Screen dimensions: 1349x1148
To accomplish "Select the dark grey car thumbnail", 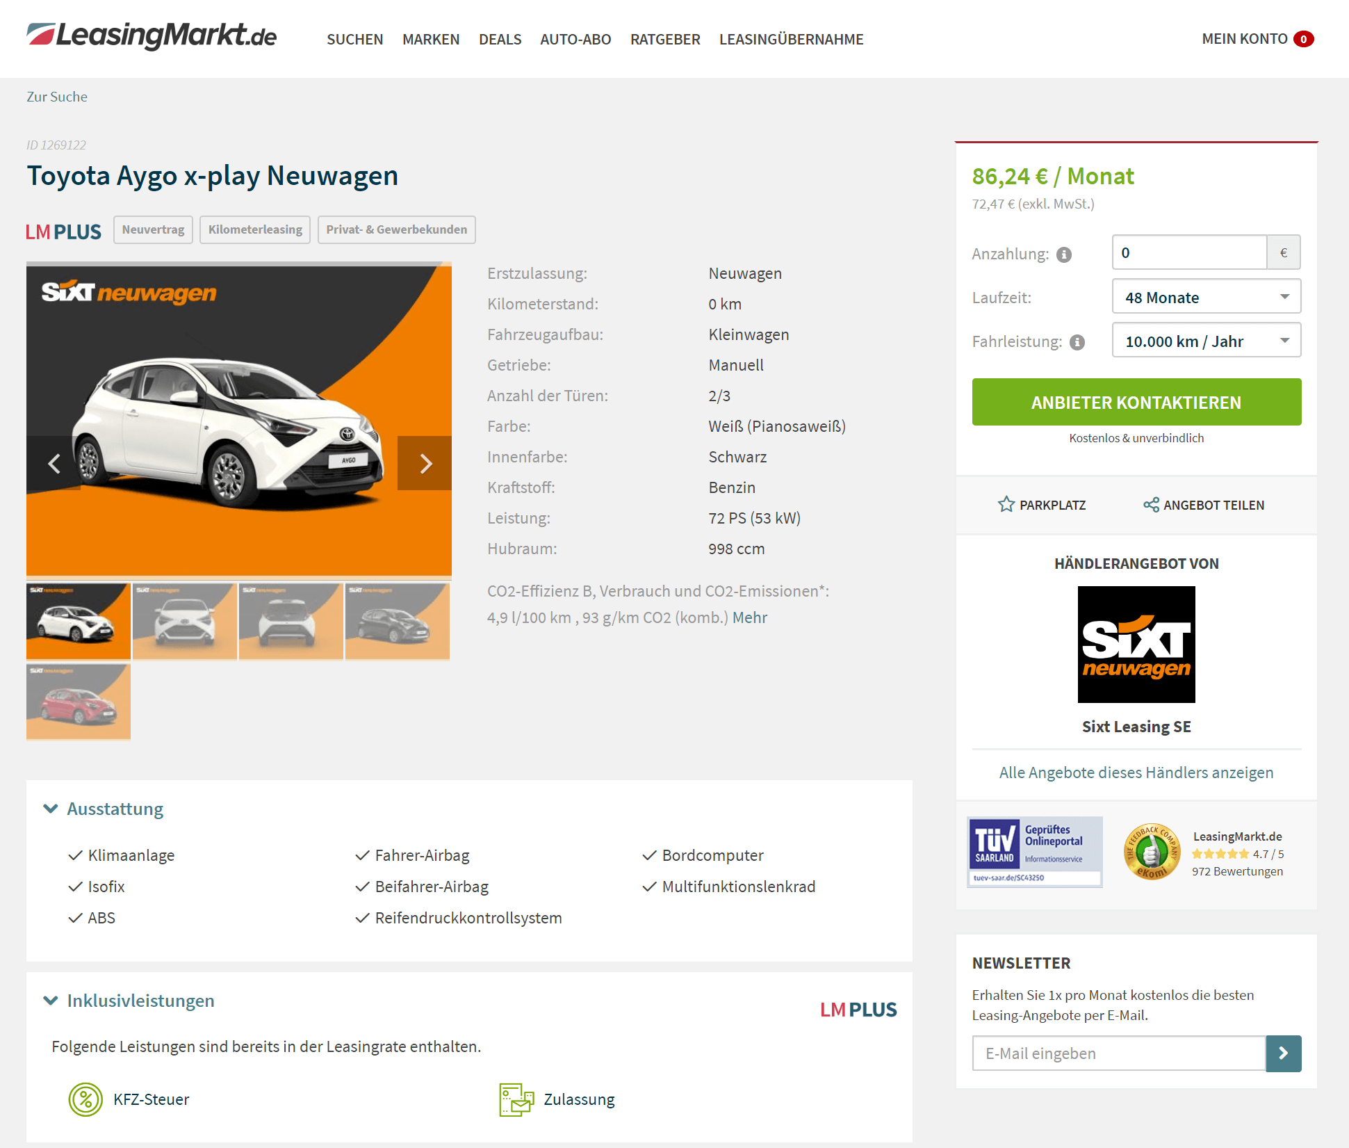I will click(398, 621).
